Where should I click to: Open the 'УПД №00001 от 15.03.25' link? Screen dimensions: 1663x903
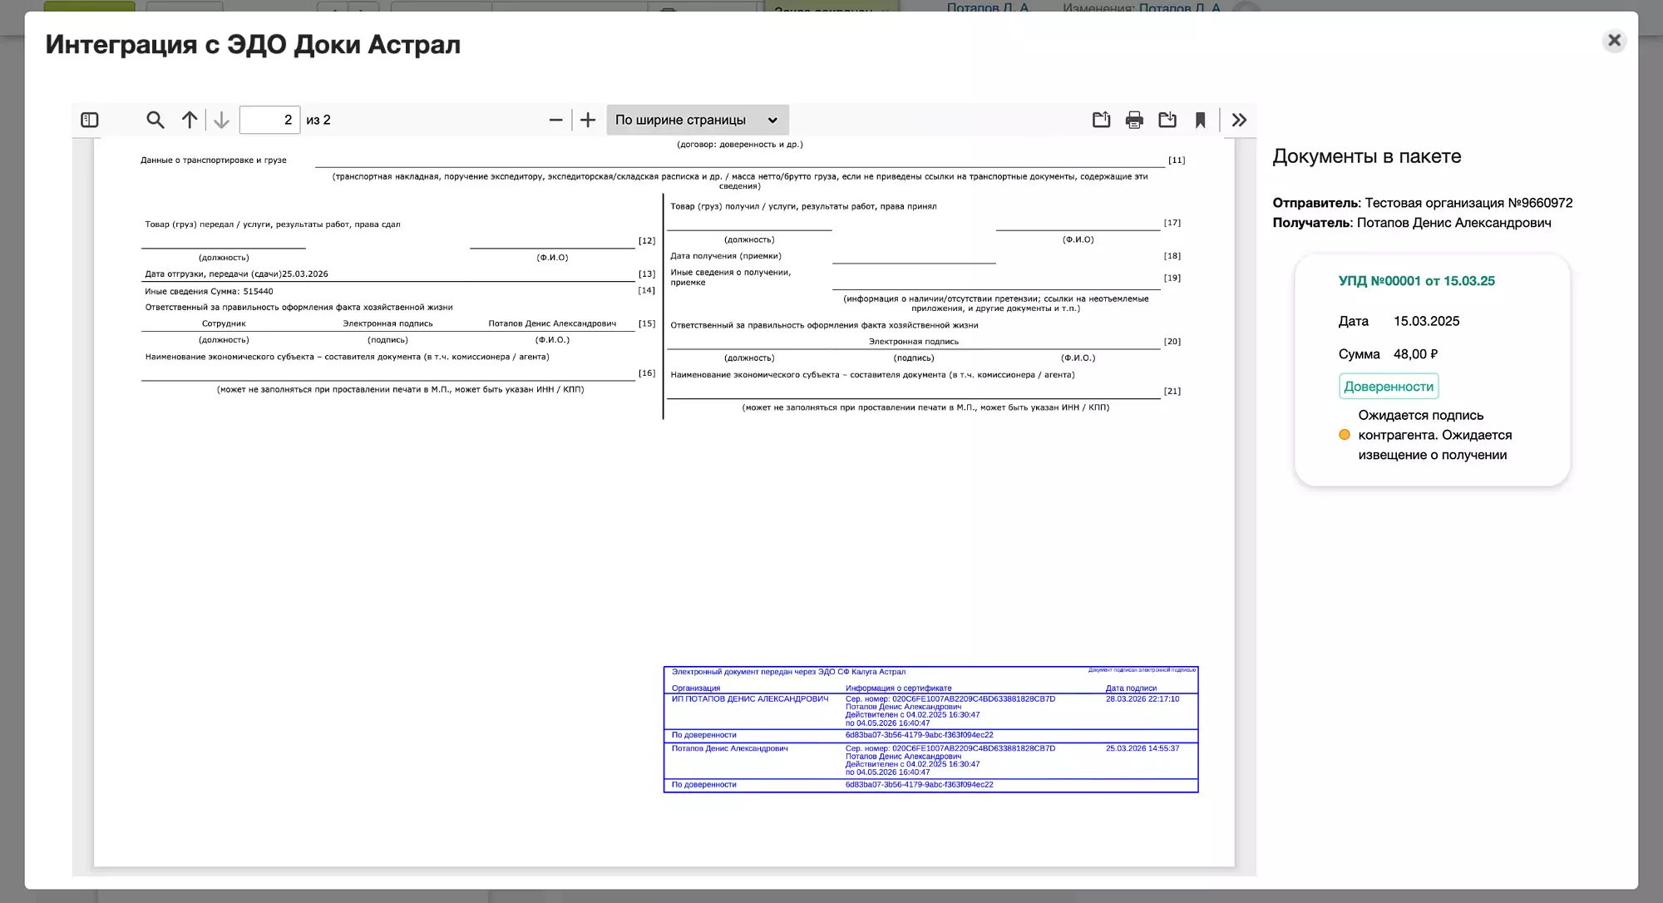click(1416, 281)
